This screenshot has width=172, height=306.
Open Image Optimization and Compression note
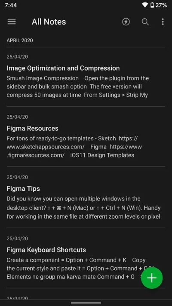pos(86,77)
